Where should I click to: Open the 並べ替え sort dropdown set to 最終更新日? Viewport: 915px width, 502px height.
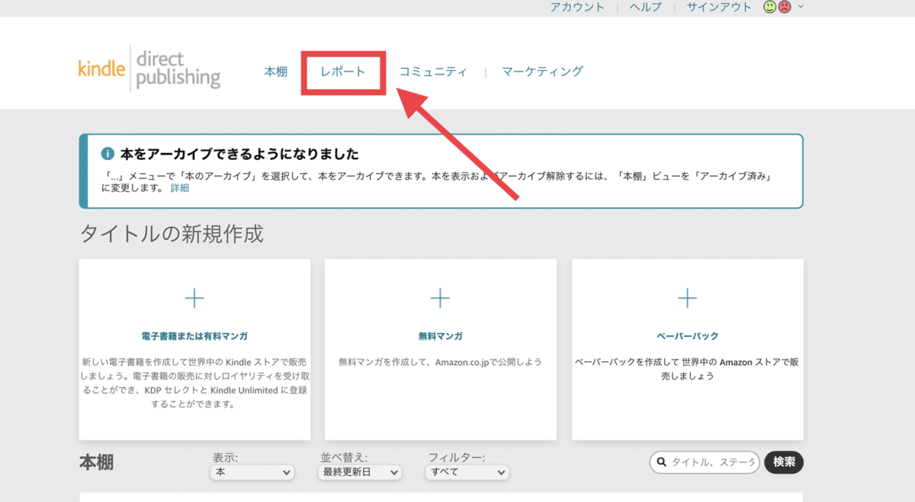tap(359, 472)
